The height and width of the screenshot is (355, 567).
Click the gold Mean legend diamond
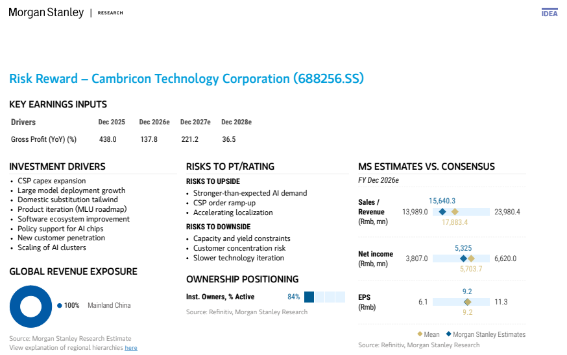pos(420,334)
